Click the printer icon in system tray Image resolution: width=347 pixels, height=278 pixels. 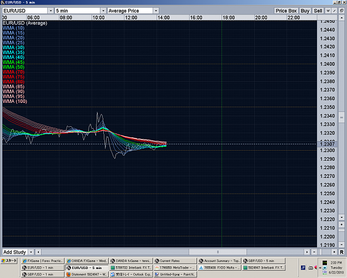(x=310, y=268)
